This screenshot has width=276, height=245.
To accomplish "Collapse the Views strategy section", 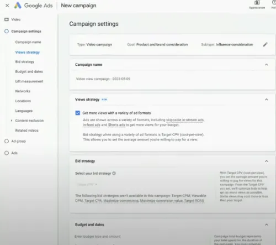I will (266, 100).
